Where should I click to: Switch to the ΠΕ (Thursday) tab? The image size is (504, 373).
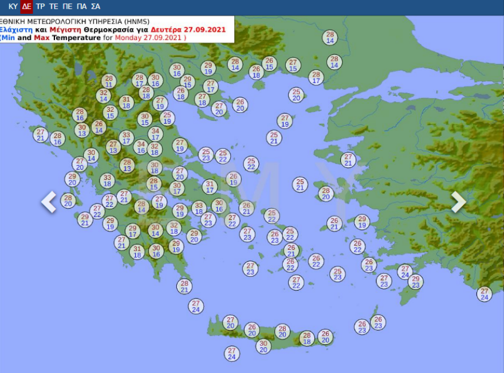(68, 7)
